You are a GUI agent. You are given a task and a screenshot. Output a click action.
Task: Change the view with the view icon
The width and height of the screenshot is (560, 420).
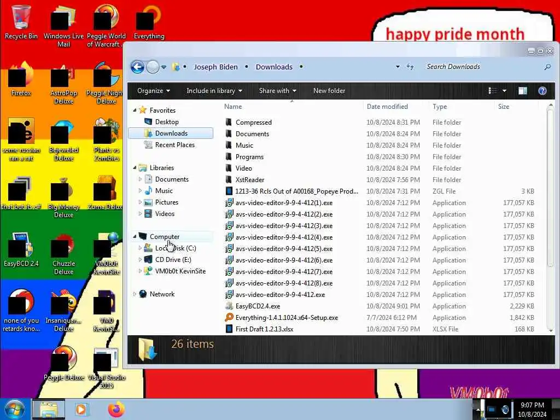[493, 91]
